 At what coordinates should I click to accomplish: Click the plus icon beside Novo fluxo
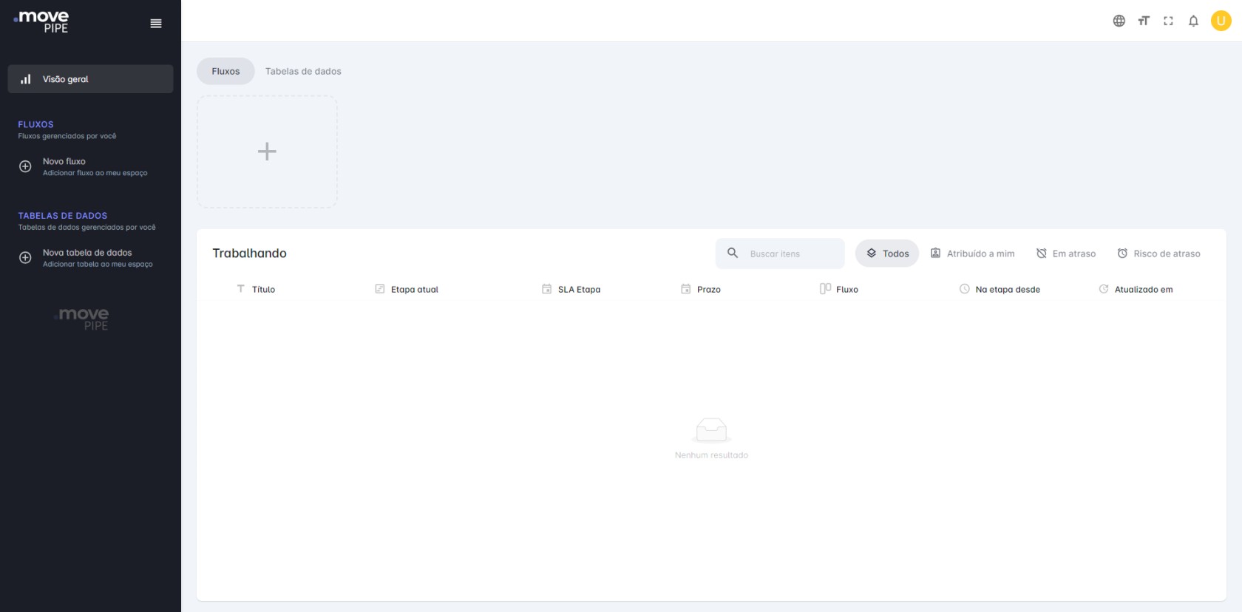coord(25,166)
